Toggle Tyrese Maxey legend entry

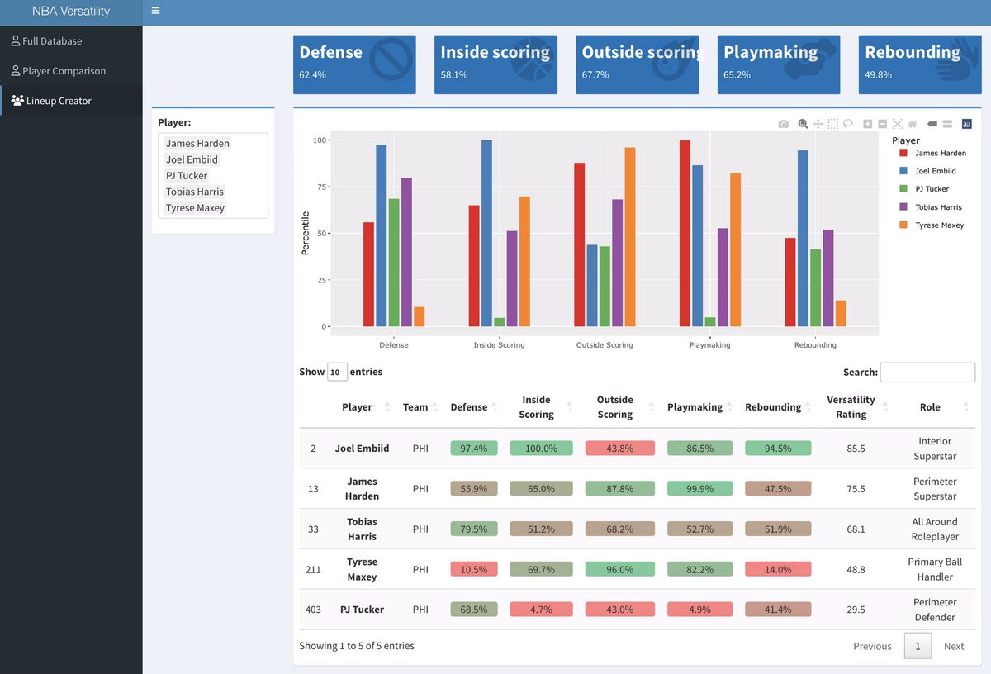coord(933,225)
